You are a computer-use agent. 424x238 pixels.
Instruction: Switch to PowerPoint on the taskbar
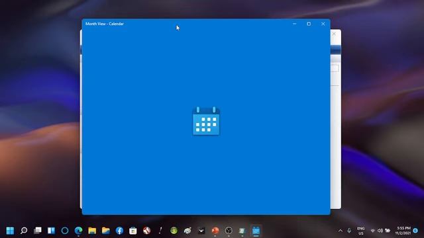(x=215, y=231)
